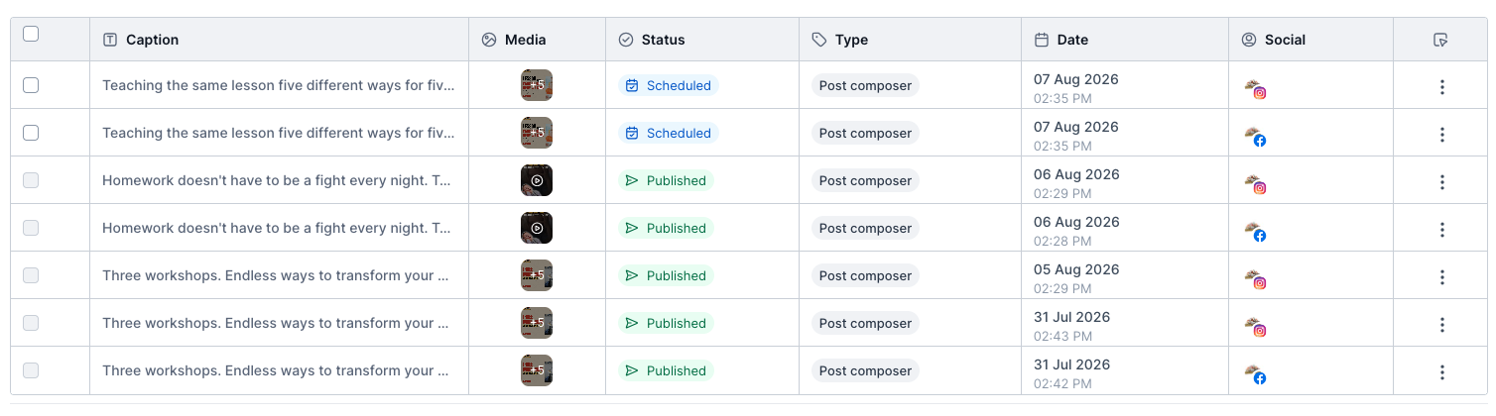
Task: Open the three-dot menu for 07 Aug 02:35 PM Instagram post
Action: coord(1442,86)
